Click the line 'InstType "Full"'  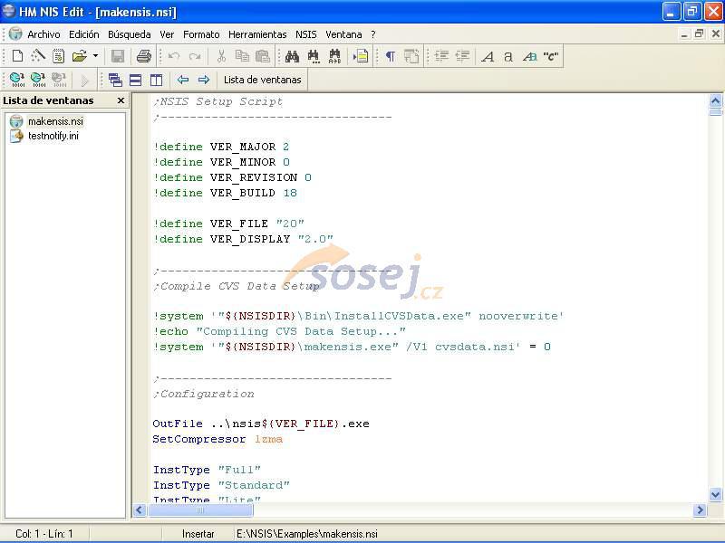click(207, 470)
